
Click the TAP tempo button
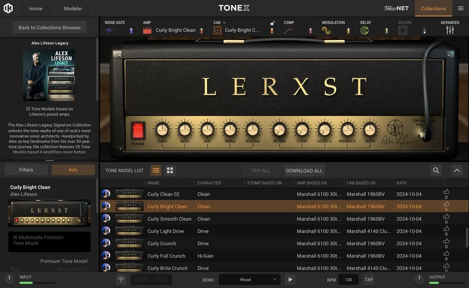tap(369, 280)
